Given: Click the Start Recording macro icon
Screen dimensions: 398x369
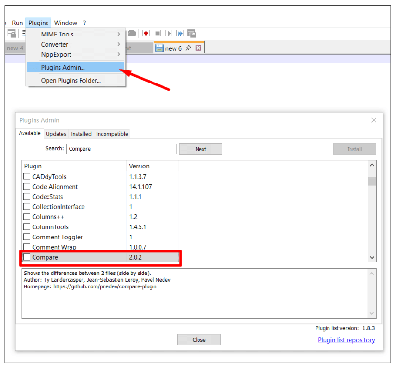Looking at the screenshot, I should click(146, 34).
